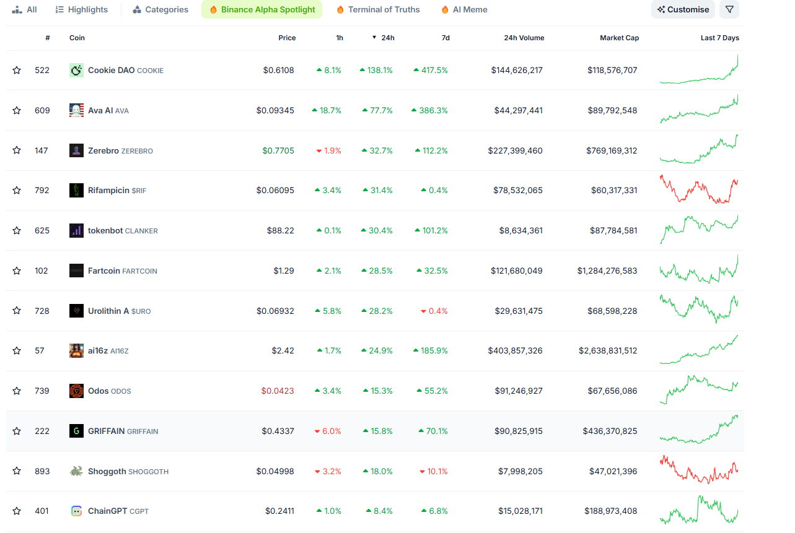Toggle star for Odos
This screenshot has height=533, width=795.
pyautogui.click(x=17, y=391)
